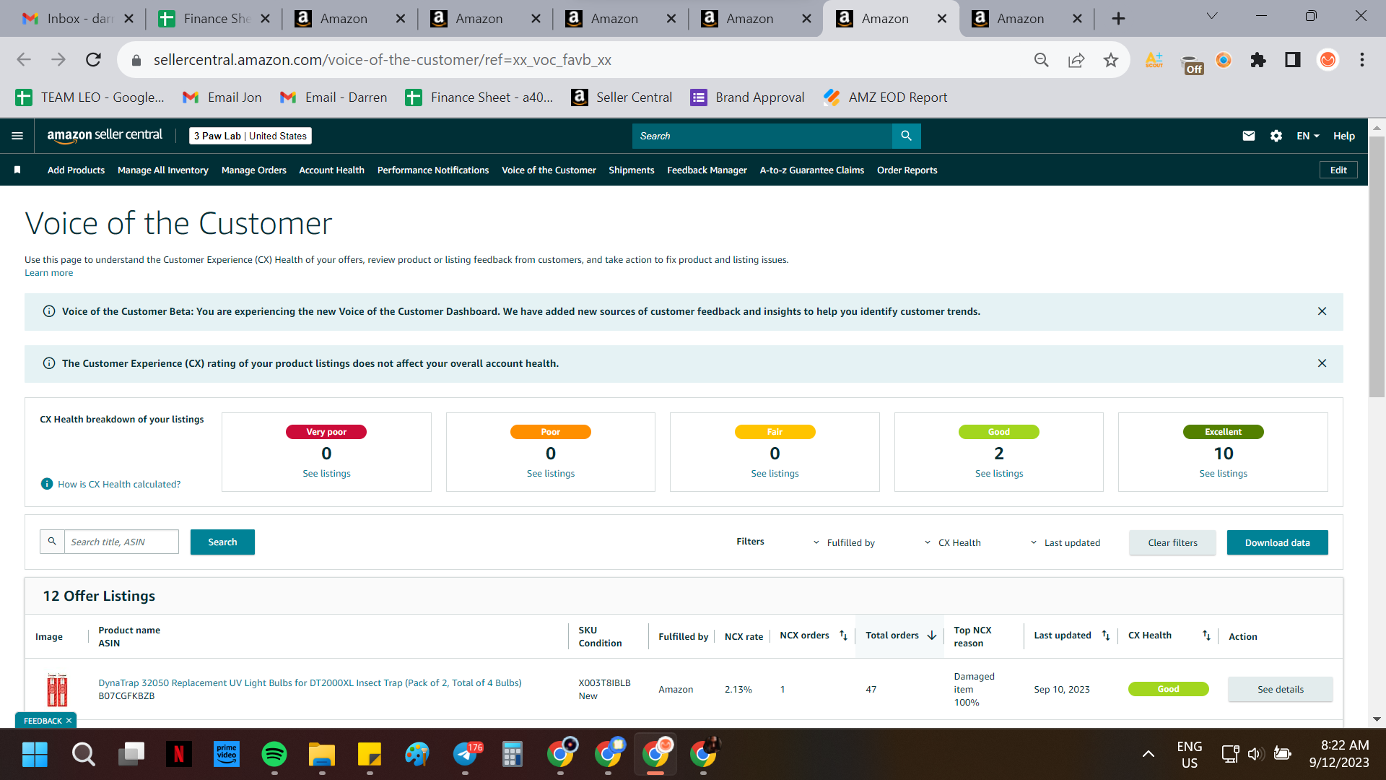
Task: Go to Account Health in the nav bar
Action: [x=331, y=170]
